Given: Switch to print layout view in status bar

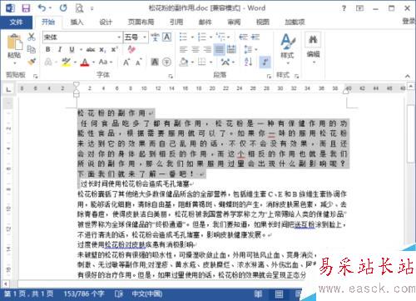Looking at the screenshot, I should (279, 293).
